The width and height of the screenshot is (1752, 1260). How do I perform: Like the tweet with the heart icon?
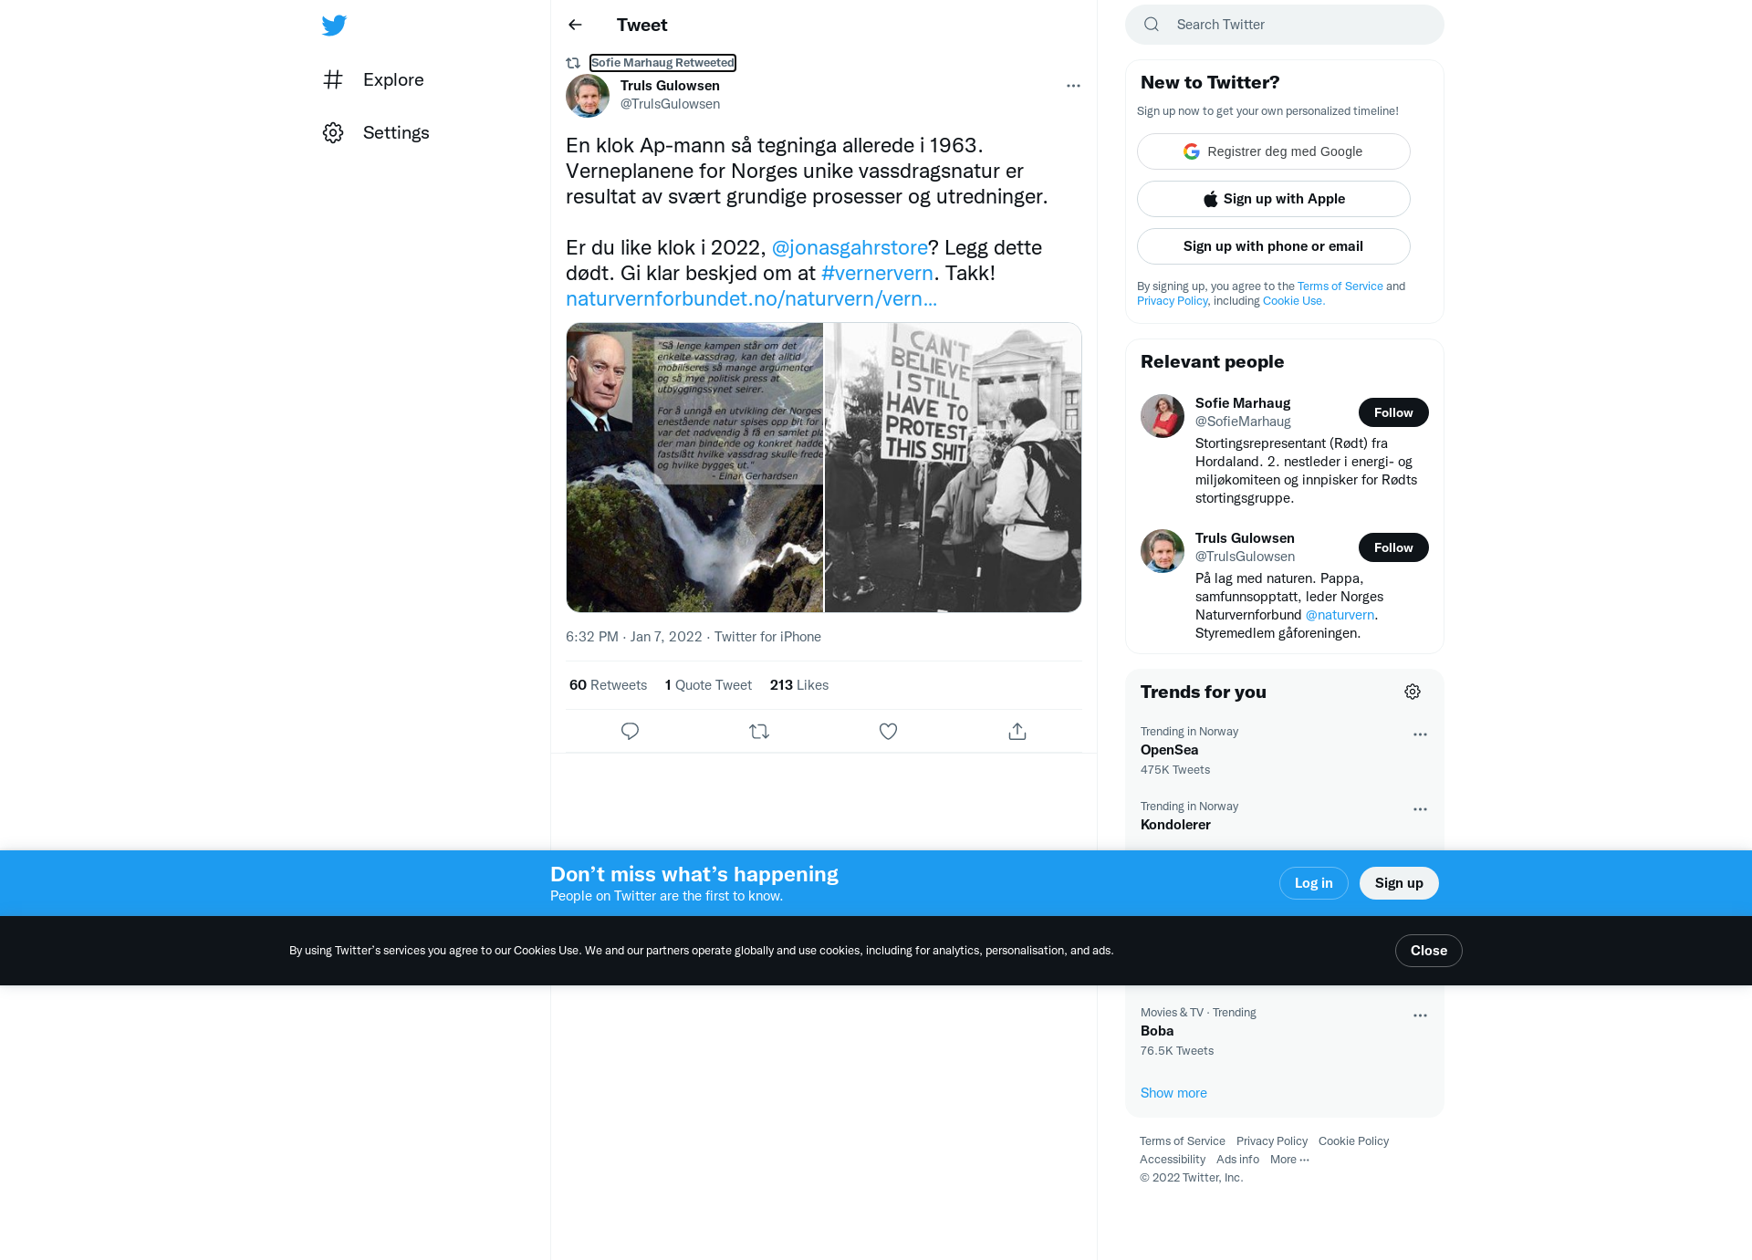888,731
